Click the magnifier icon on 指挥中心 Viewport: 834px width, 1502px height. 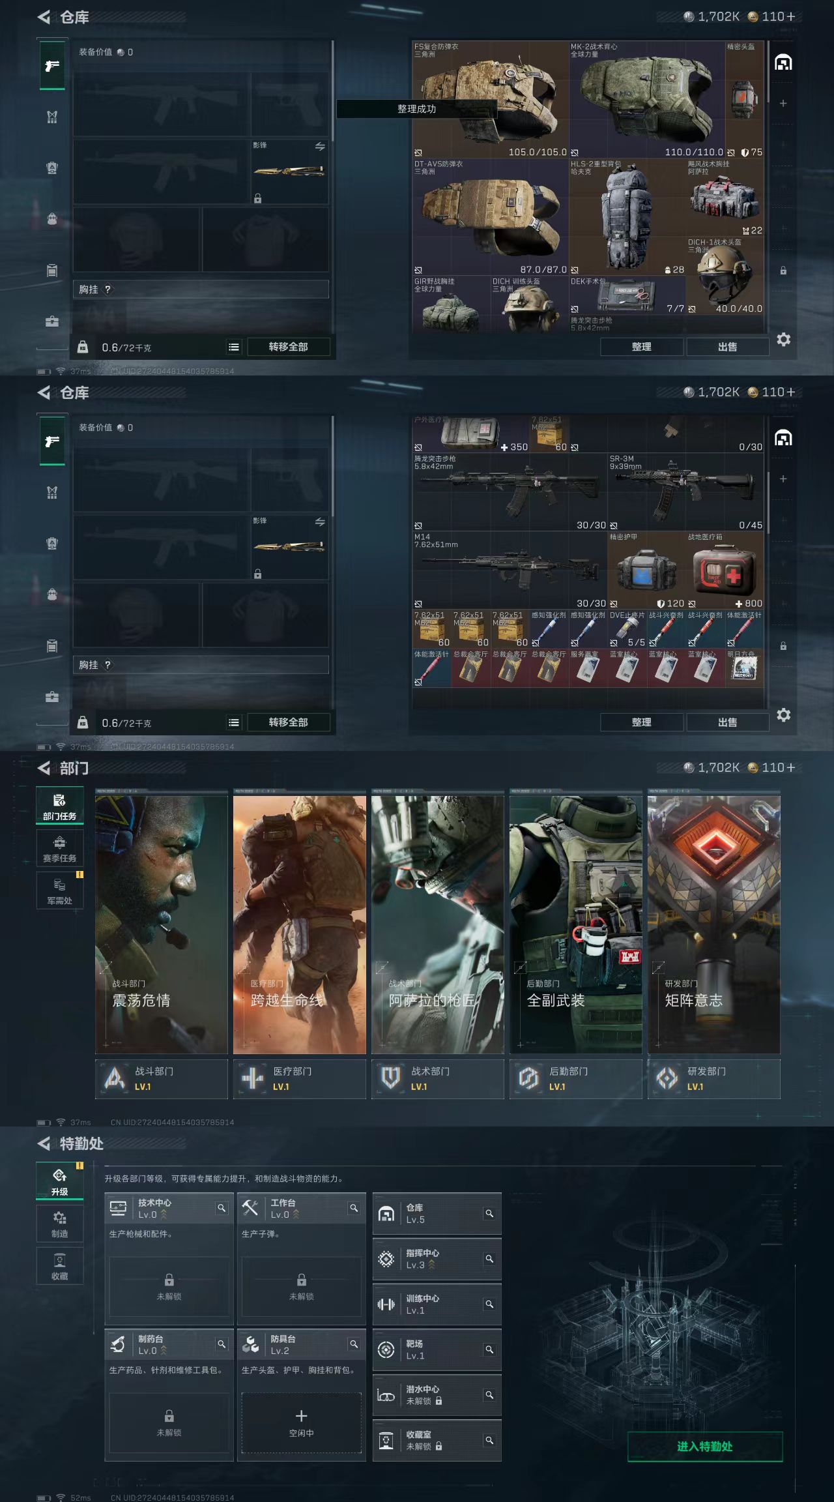489,1259
